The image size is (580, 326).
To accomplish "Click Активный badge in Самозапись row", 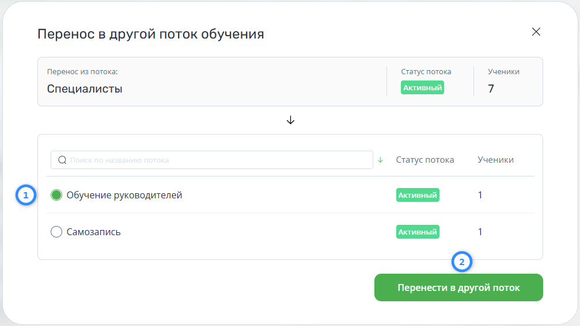I will pyautogui.click(x=418, y=232).
